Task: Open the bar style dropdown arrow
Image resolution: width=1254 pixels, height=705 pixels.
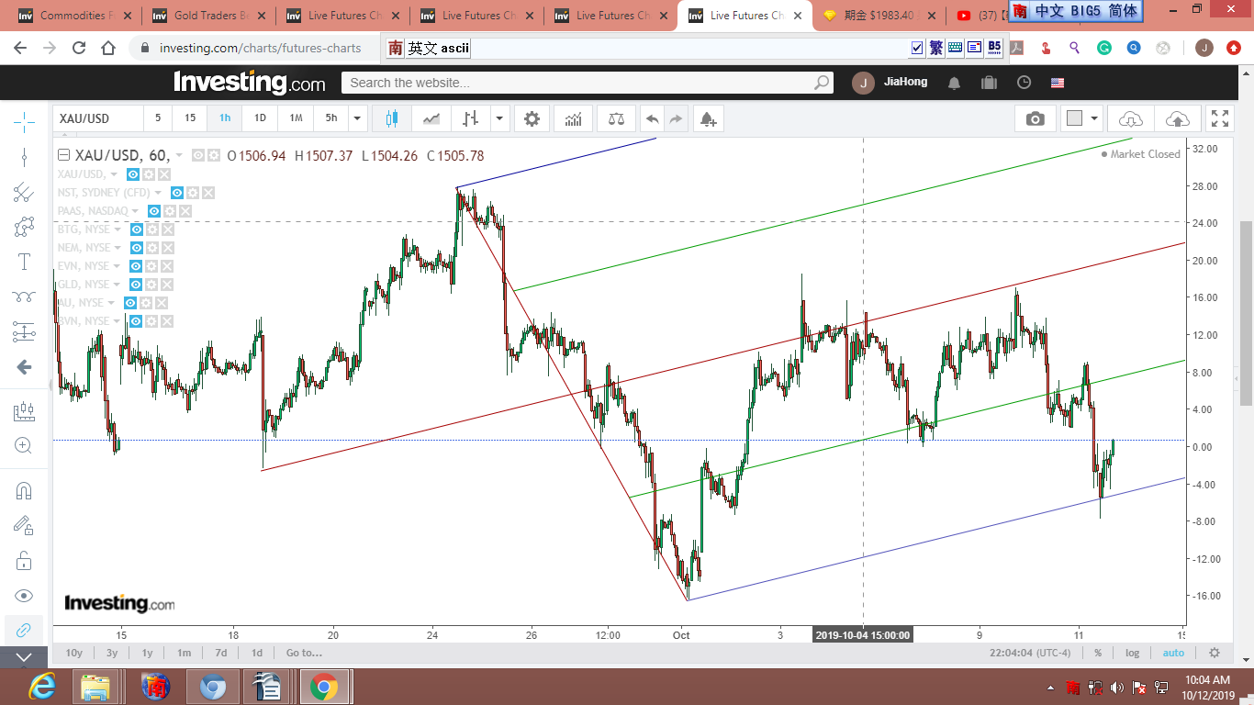Action: [x=499, y=118]
